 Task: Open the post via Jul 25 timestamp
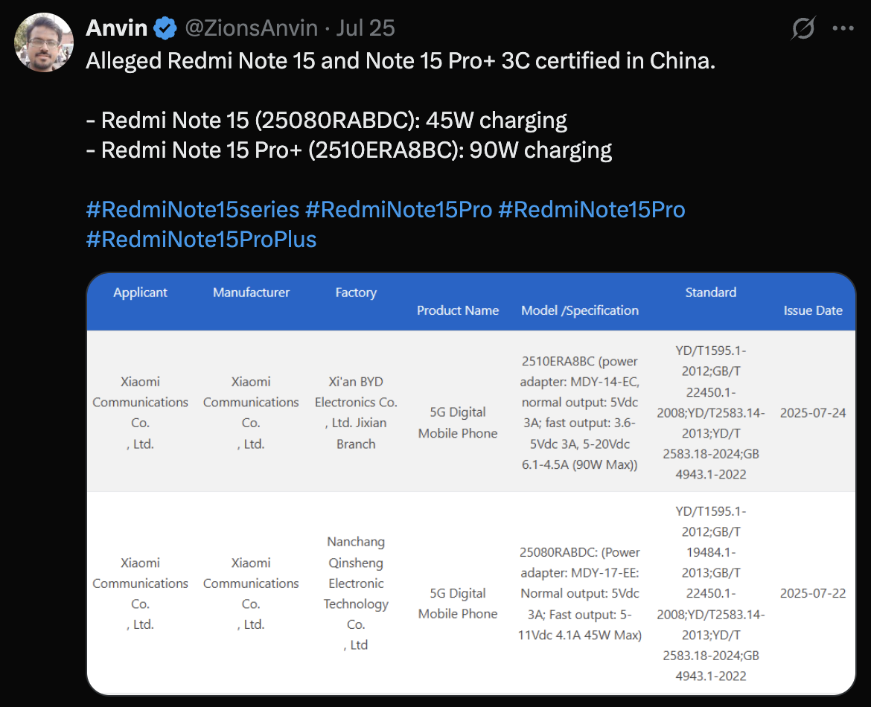[365, 28]
